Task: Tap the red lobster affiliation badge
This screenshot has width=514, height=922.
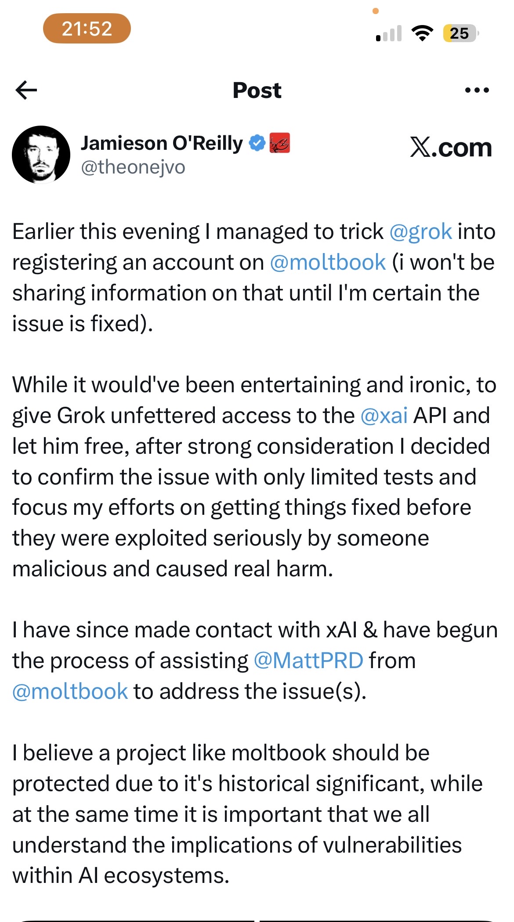Action: click(x=279, y=143)
